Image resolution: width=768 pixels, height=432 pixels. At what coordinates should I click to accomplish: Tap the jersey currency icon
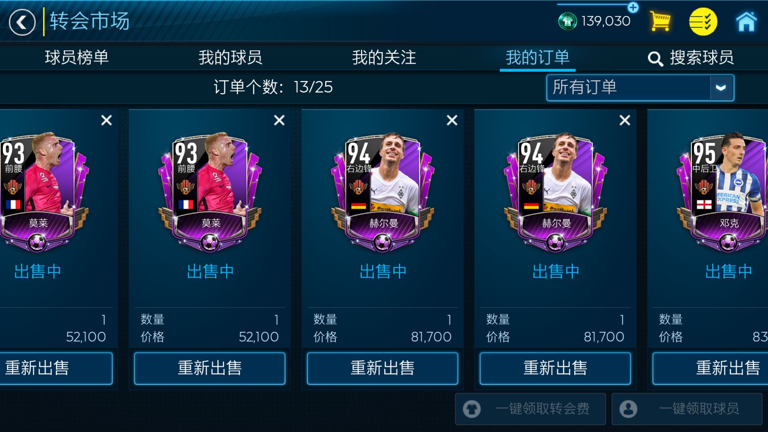567,21
